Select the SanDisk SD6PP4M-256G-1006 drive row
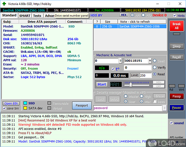Screen dimensions: 186x147 tap(130, 26)
